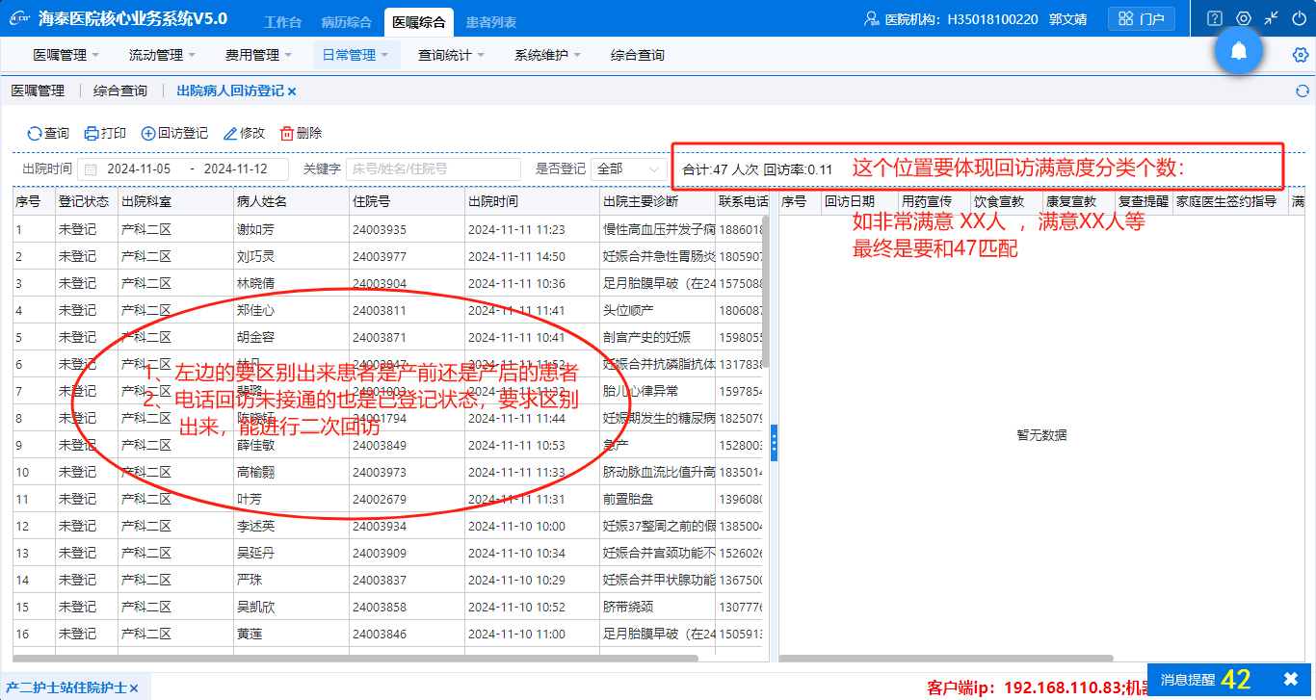1316x700 pixels.
Task: Click the 回访日期 column header
Action: click(x=858, y=201)
